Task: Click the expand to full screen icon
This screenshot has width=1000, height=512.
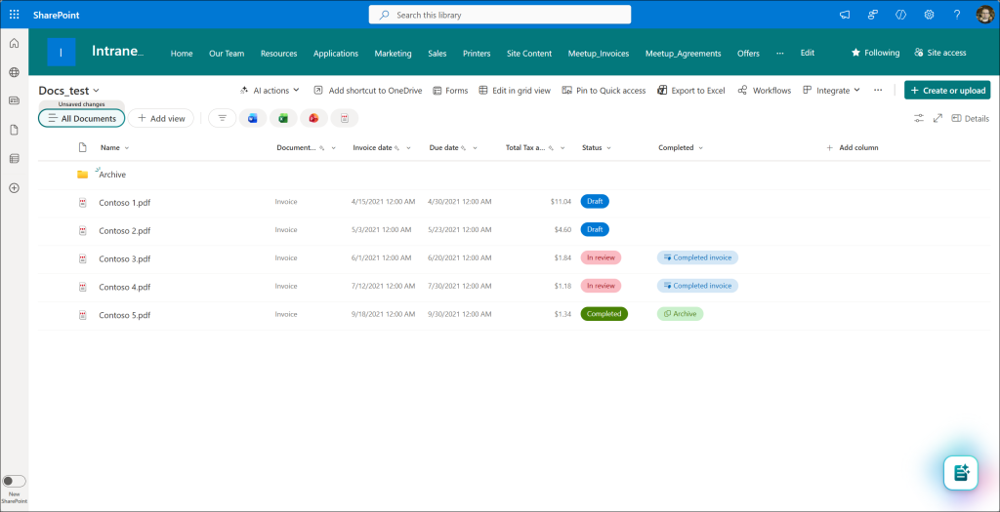Action: 937,118
